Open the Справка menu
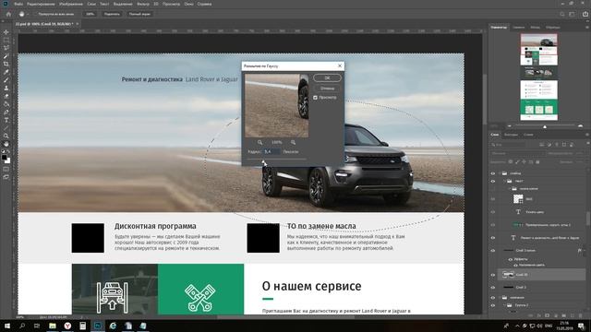 click(204, 4)
